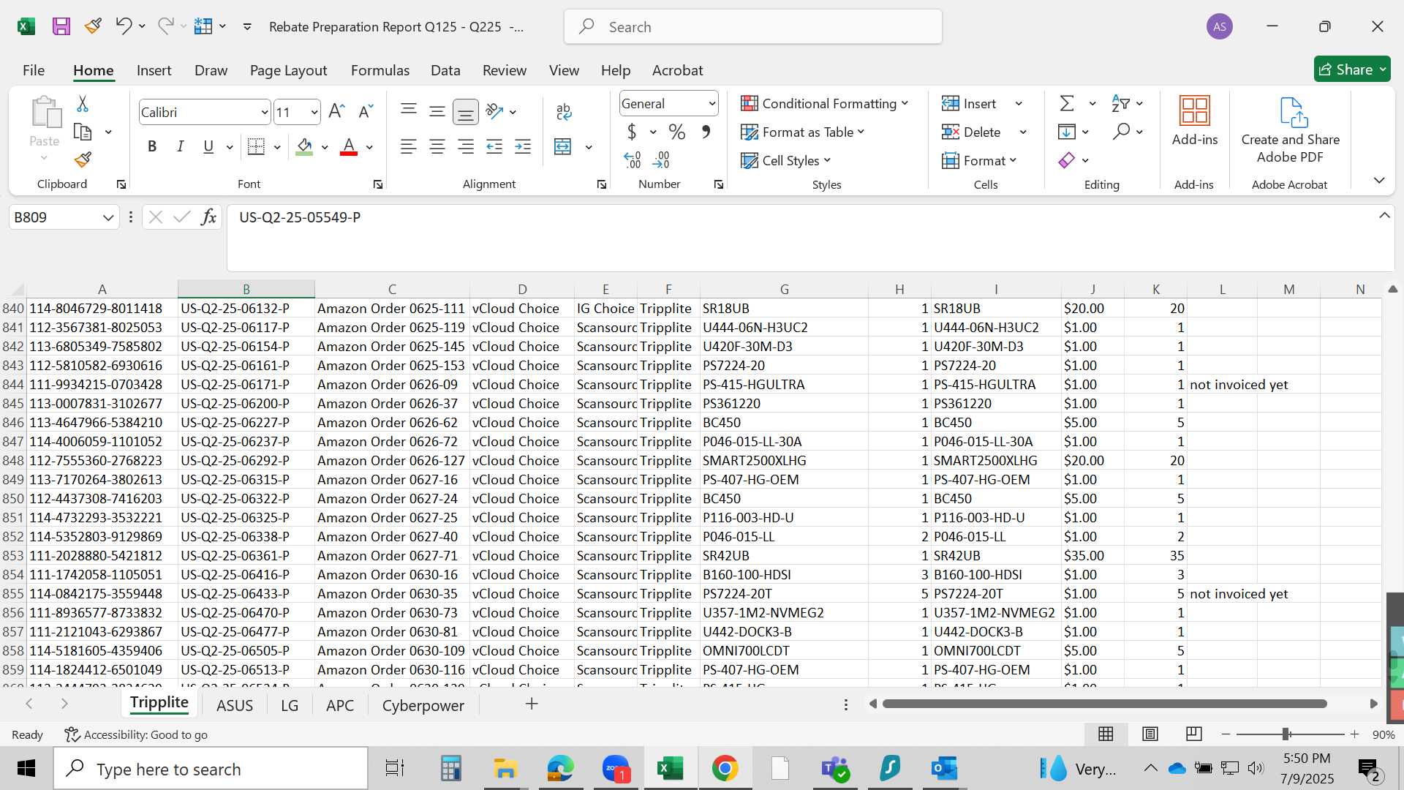The height and width of the screenshot is (790, 1404).
Task: Click the Increase Decimal icon
Action: [633, 159]
